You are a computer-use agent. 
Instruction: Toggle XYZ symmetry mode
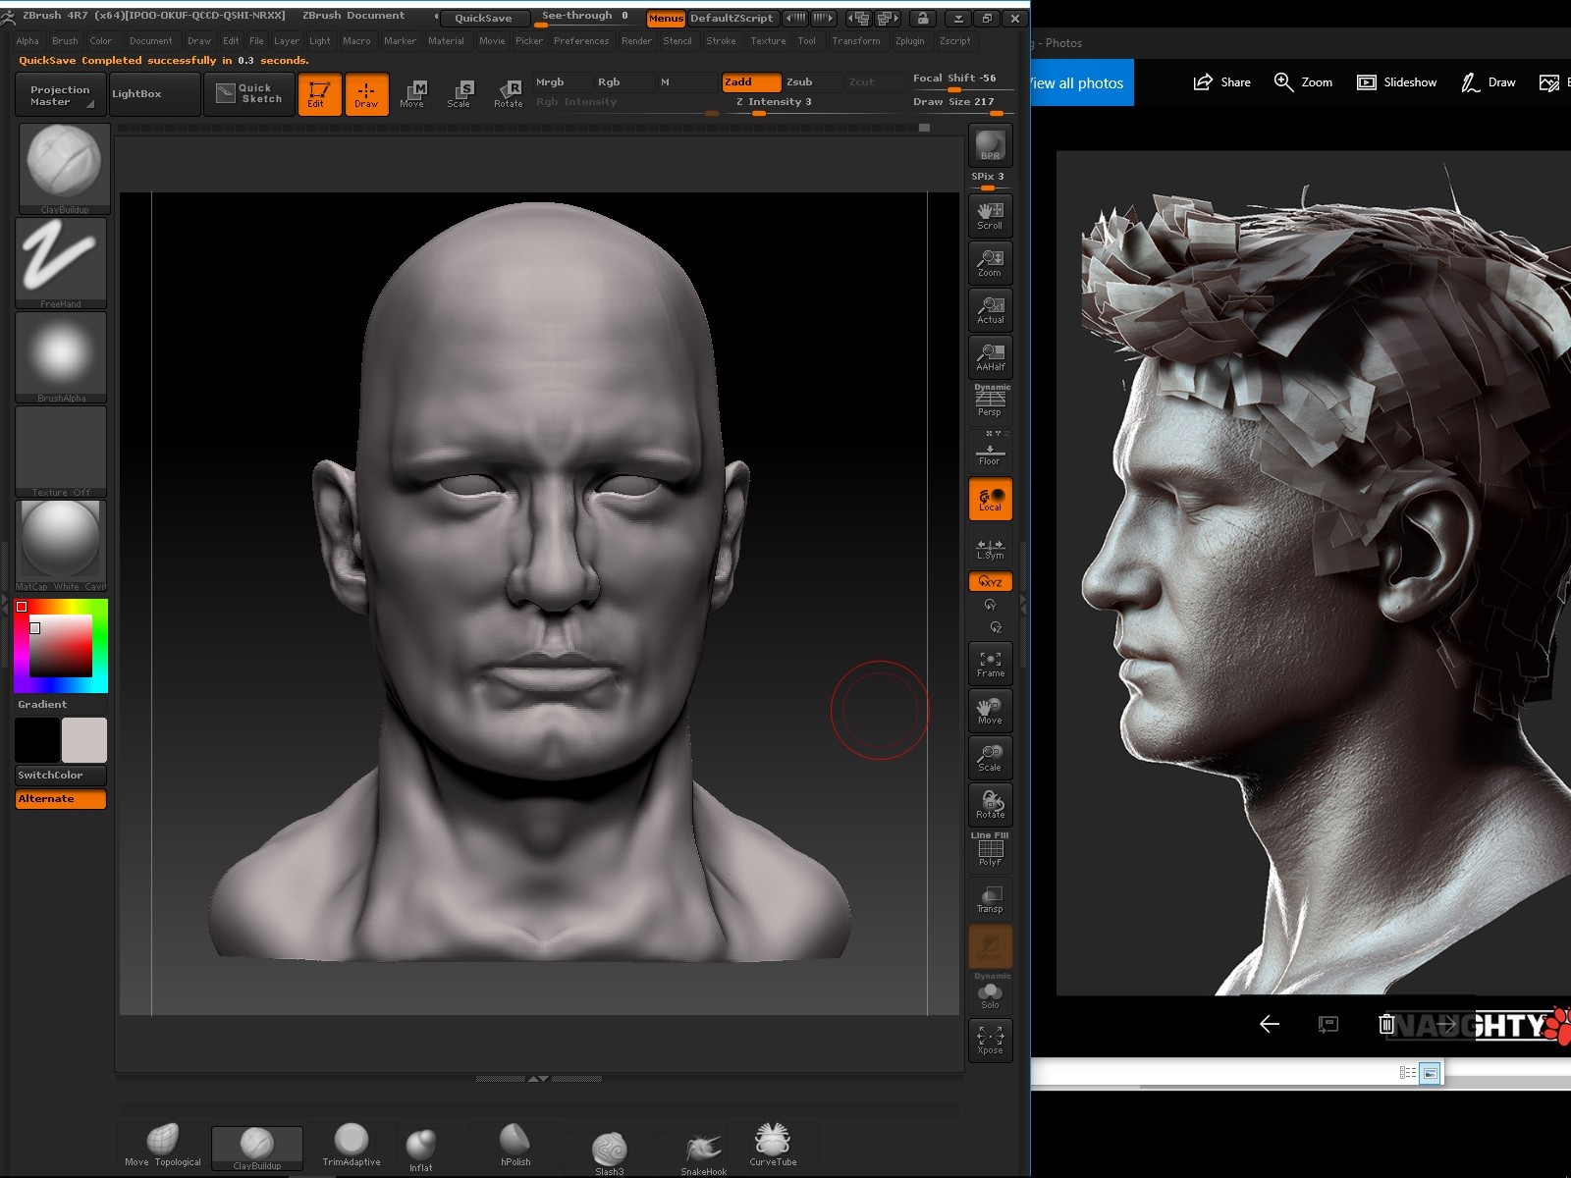click(x=989, y=581)
